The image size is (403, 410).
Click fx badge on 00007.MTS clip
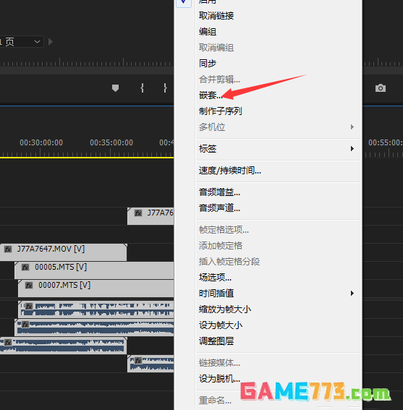[29, 286]
